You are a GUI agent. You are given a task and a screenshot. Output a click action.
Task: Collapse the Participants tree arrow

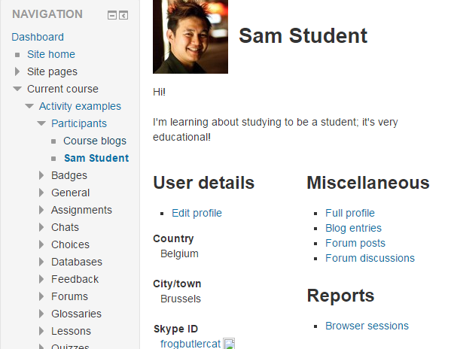click(41, 123)
